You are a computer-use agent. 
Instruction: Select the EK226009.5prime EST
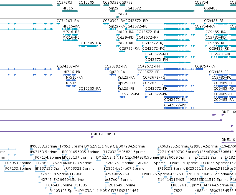tap(175, 157)
